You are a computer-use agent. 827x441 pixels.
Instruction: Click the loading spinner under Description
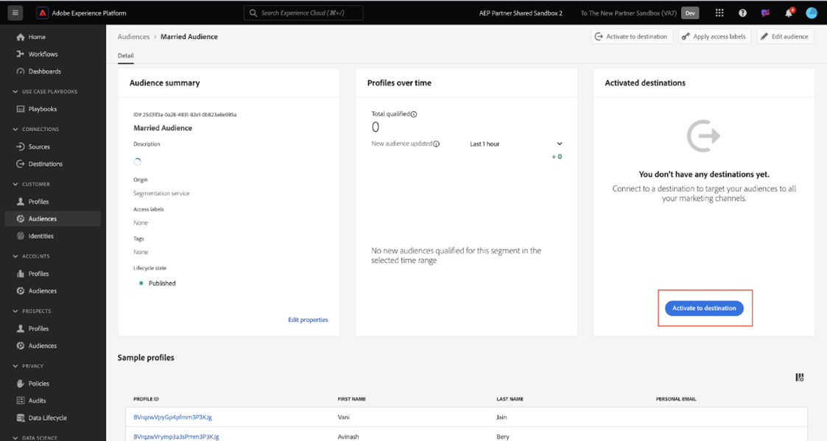point(138,160)
